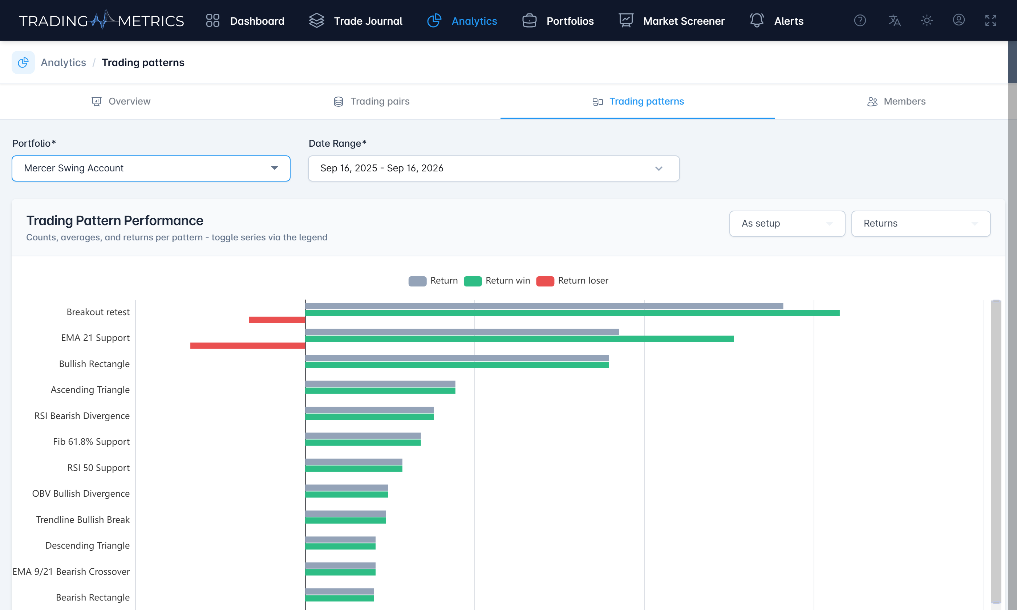Toggle light theme sun icon
1017x610 pixels.
click(927, 20)
